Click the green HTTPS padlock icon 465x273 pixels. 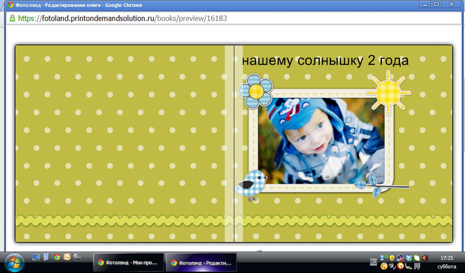[x=12, y=18]
